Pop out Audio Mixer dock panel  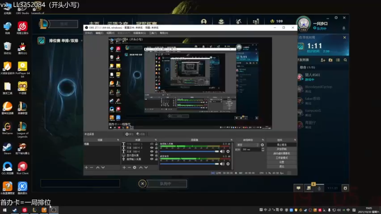coord(231,140)
